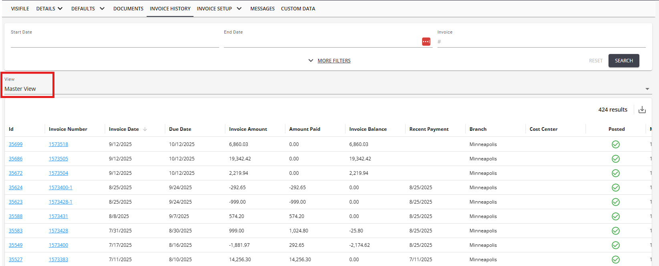Focus the Invoice number input field
Screen dimensions: 659x266
coord(542,42)
